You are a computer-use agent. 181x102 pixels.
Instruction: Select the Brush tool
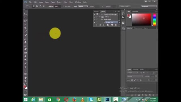click(25, 39)
